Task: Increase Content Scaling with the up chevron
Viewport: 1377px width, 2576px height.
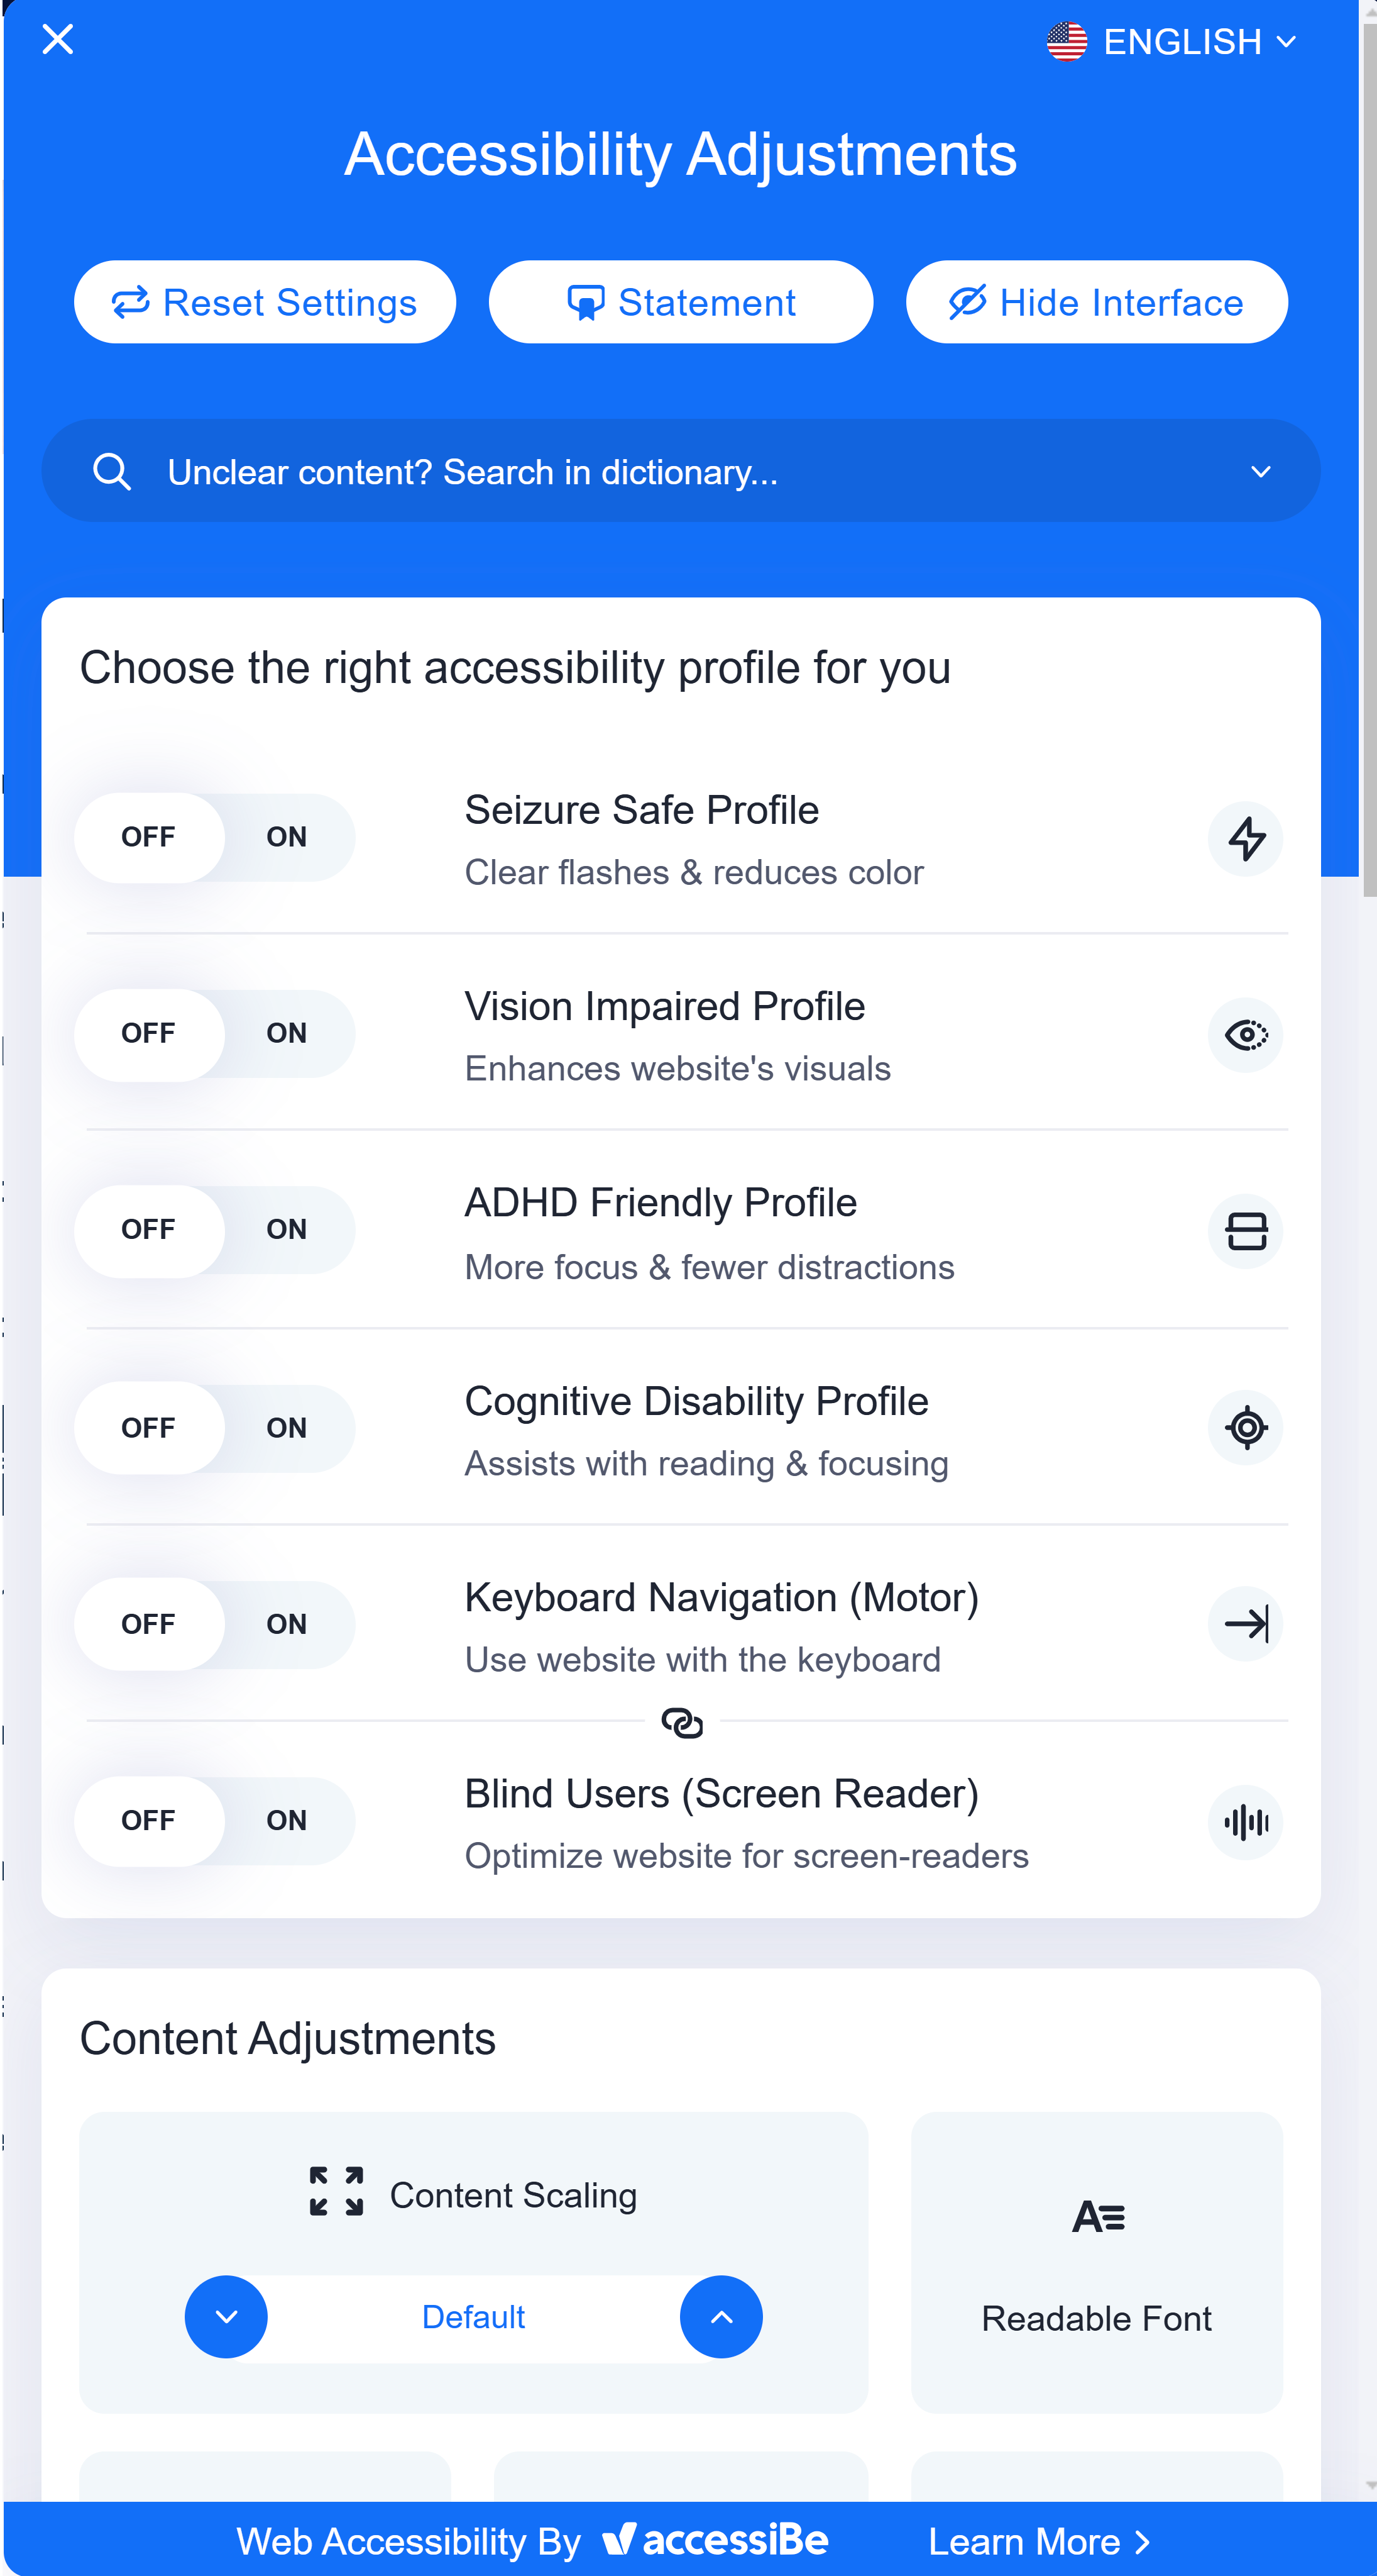Action: [x=720, y=2317]
